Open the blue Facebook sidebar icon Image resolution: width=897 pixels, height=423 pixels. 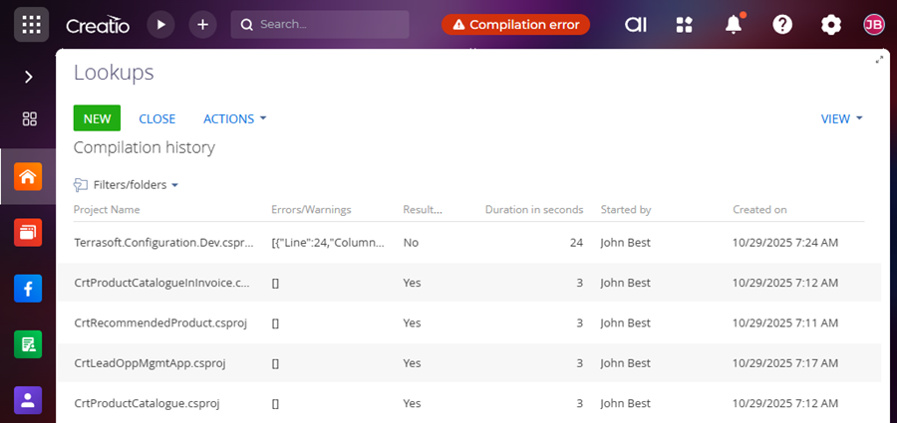pyautogui.click(x=28, y=289)
